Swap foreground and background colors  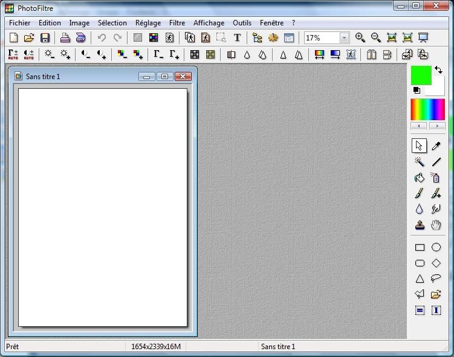pyautogui.click(x=438, y=69)
